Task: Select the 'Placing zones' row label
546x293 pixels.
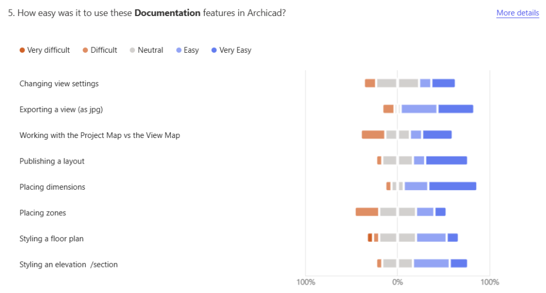Action: (x=43, y=213)
